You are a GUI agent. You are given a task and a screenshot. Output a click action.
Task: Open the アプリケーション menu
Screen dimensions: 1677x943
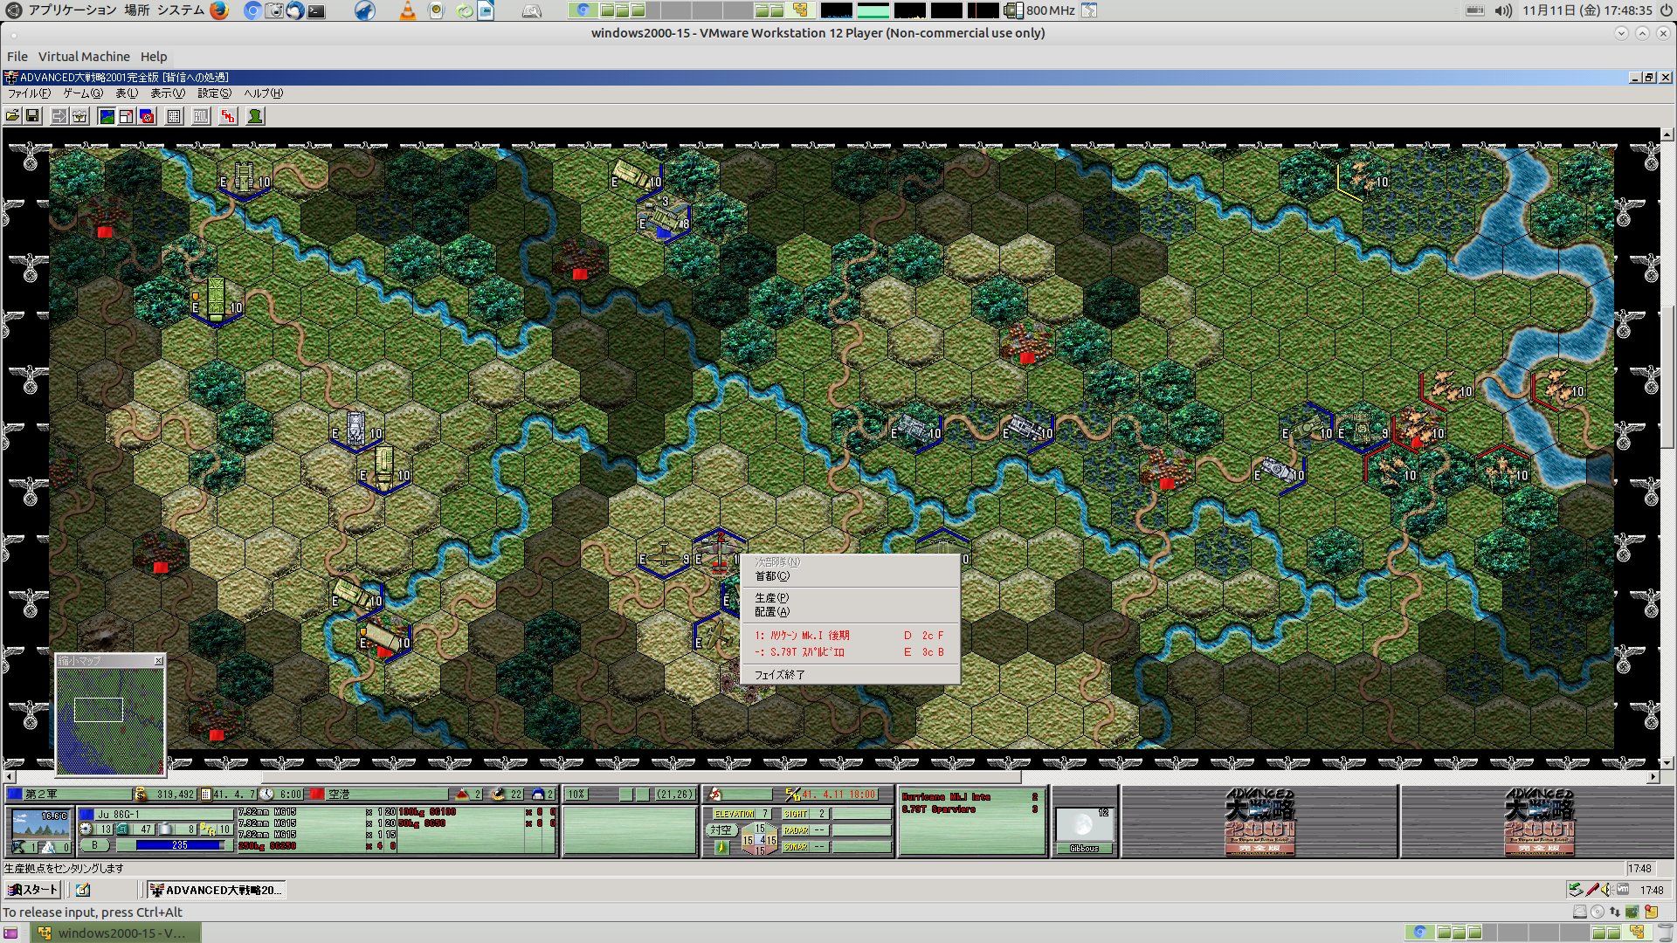point(72,10)
